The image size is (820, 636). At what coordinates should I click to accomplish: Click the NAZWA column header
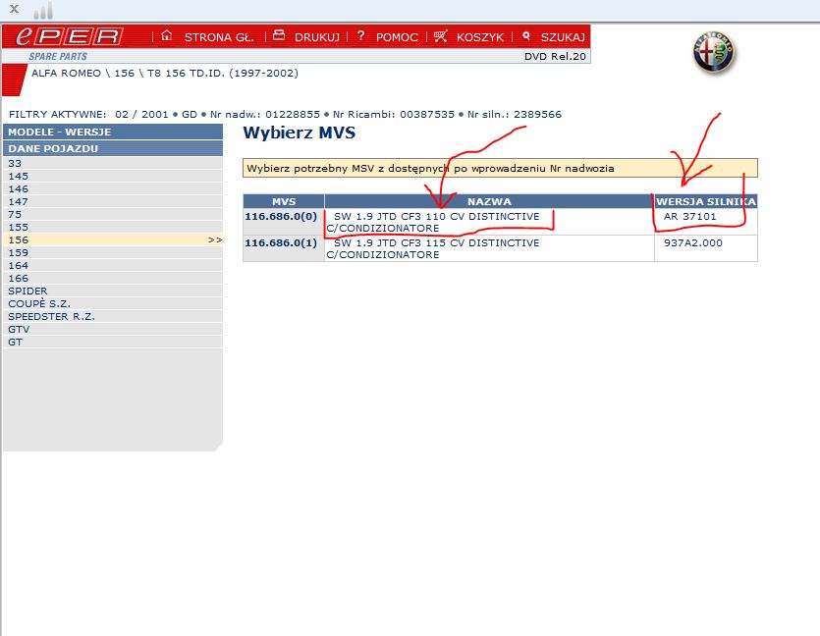[x=489, y=201]
